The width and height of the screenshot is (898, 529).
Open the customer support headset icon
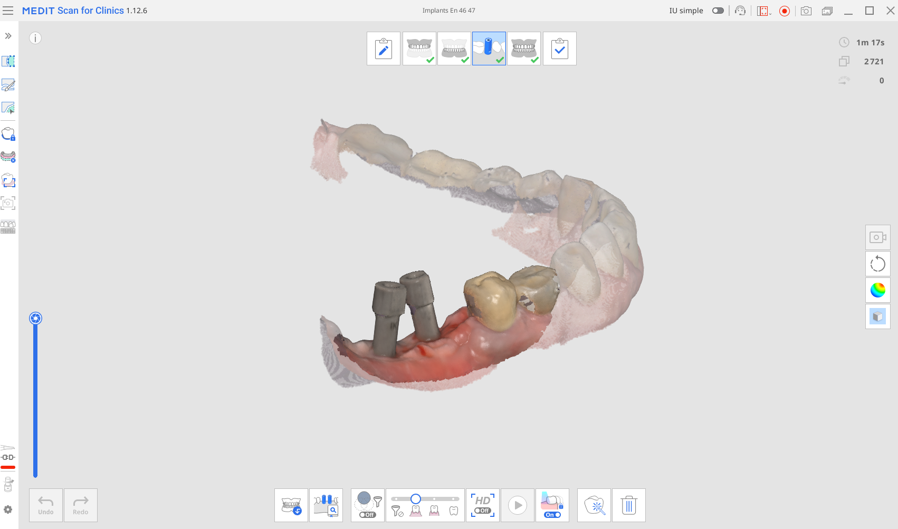coord(740,11)
